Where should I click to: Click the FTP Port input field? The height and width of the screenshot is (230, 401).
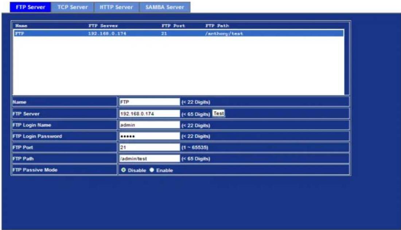(149, 147)
